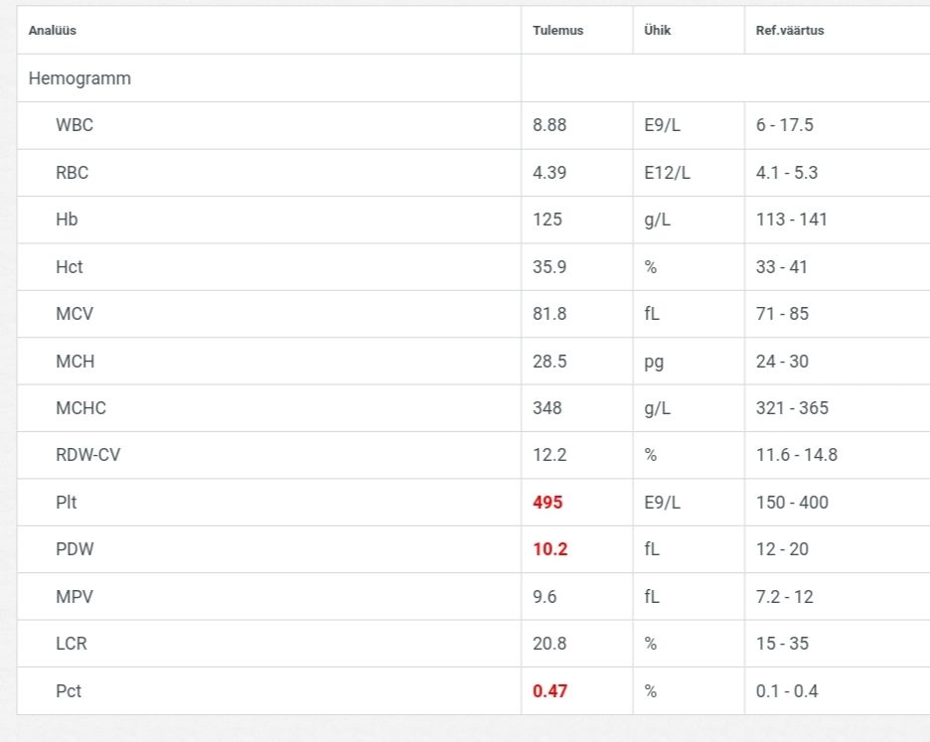Screen dimensions: 930x742
Task: Click the WBC unit E9/L cell
Action: point(662,125)
